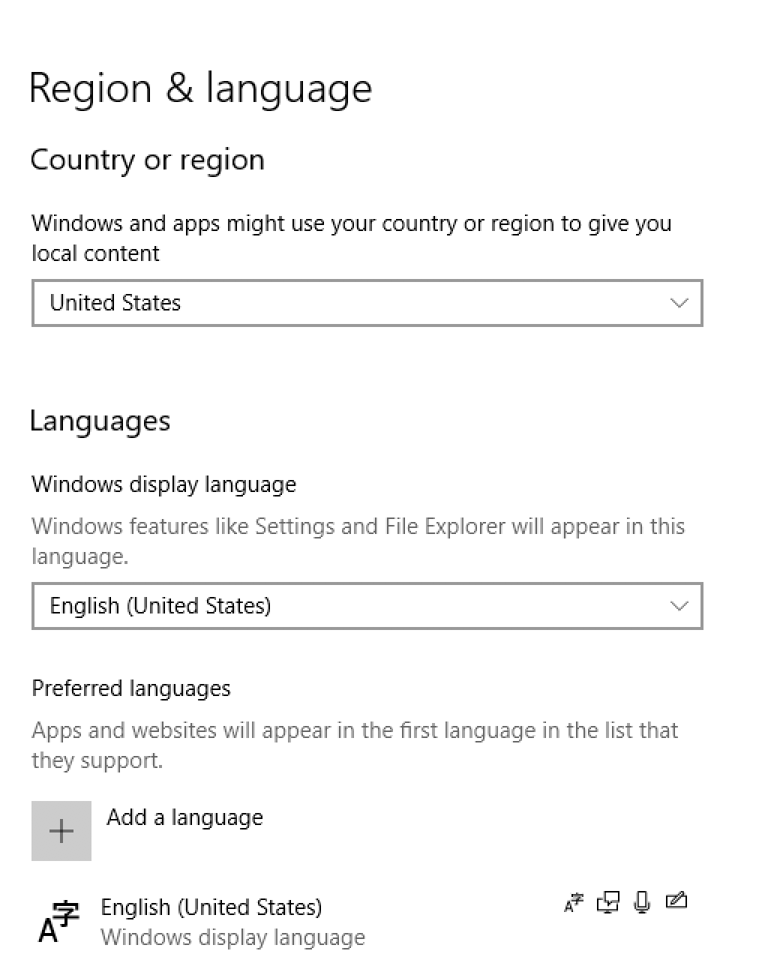Image resolution: width=783 pixels, height=975 pixels.
Task: Click the text-to-speech capability icon
Action: pos(608,902)
